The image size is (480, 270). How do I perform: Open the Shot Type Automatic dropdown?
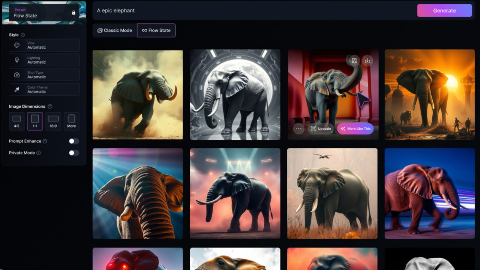(x=44, y=75)
